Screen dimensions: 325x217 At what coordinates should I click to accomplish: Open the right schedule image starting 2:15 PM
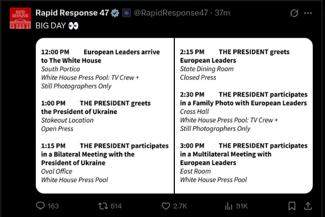click(243, 115)
